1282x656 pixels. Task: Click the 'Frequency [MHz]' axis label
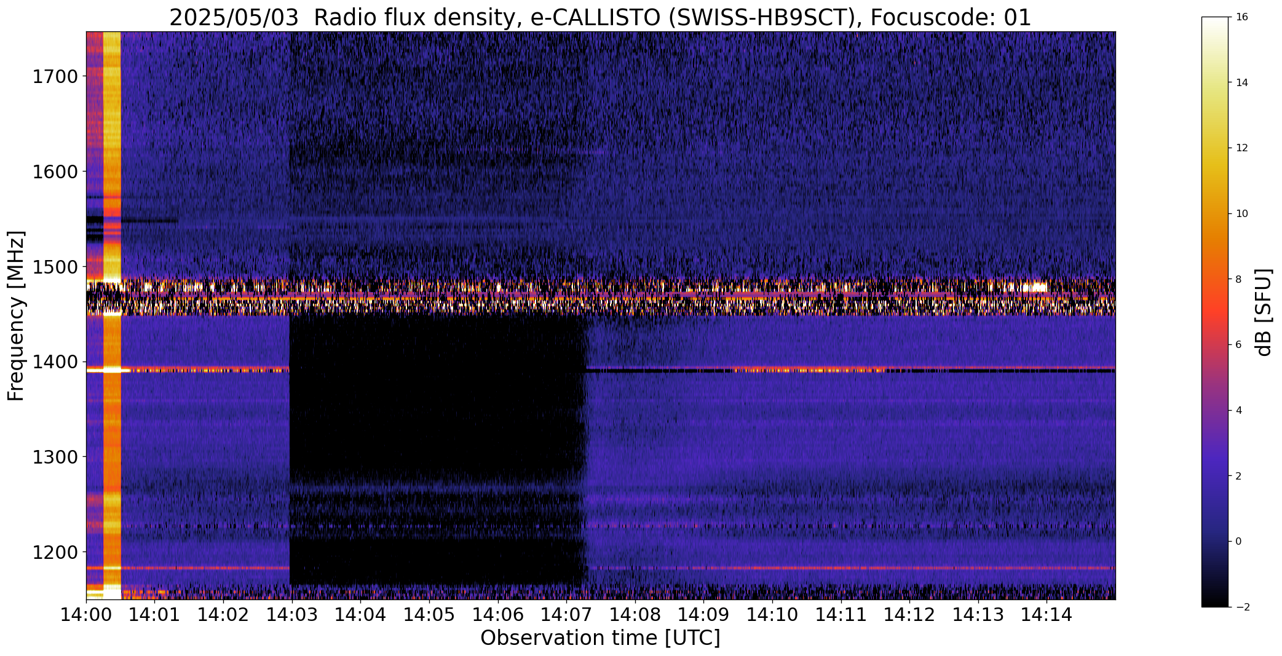click(17, 315)
